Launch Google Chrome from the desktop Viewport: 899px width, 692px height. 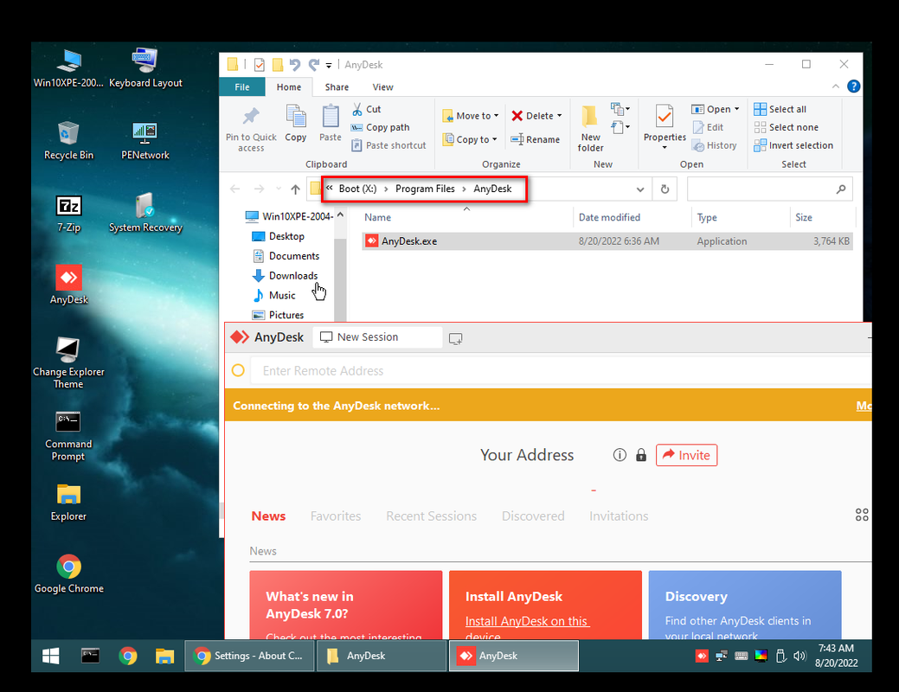[x=68, y=573]
